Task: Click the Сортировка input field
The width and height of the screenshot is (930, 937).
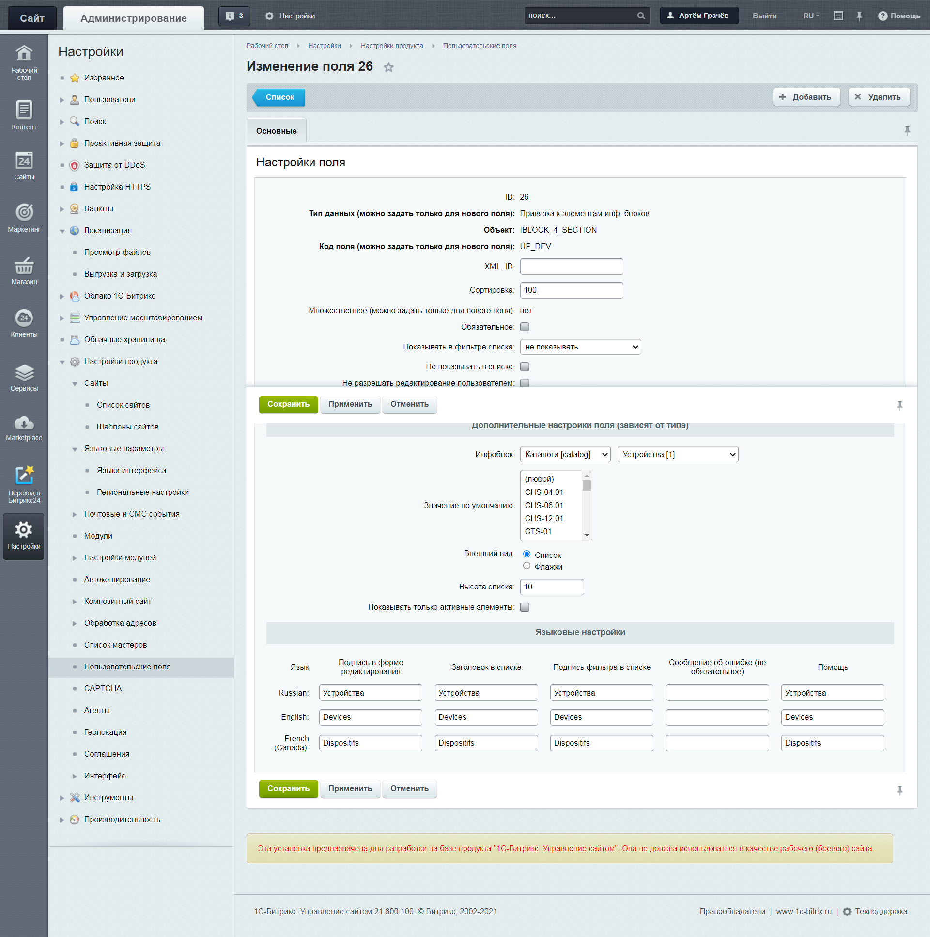Action: tap(572, 290)
